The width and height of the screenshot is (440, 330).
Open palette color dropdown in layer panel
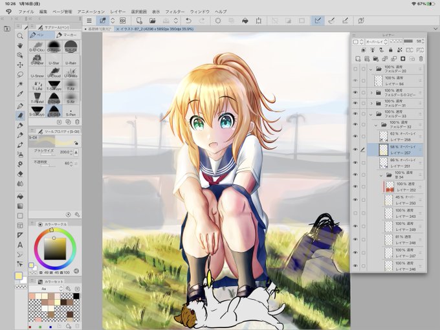[357, 41]
